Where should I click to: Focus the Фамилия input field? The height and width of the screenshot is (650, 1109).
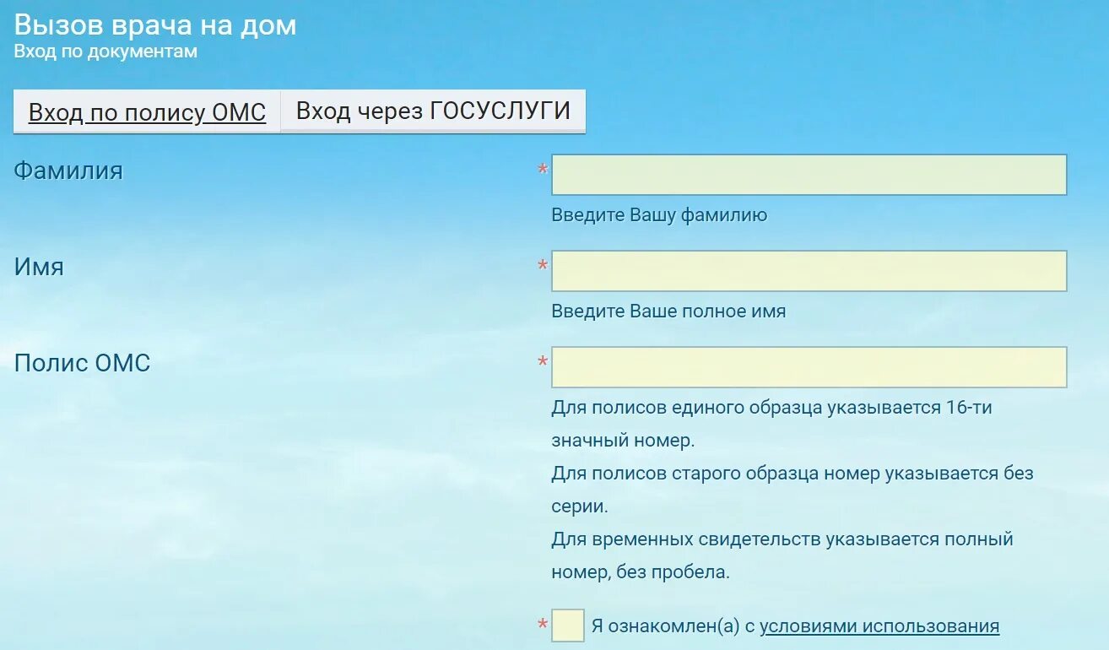[x=809, y=175]
